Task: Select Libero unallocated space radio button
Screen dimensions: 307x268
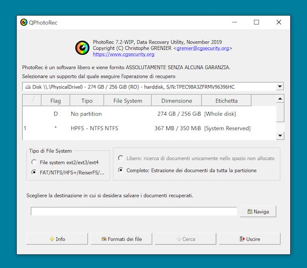Action: 121,158
